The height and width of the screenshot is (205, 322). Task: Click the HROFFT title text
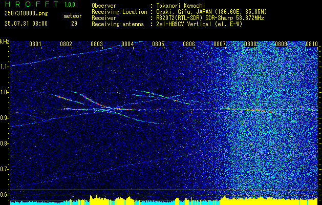pyautogui.click(x=32, y=4)
